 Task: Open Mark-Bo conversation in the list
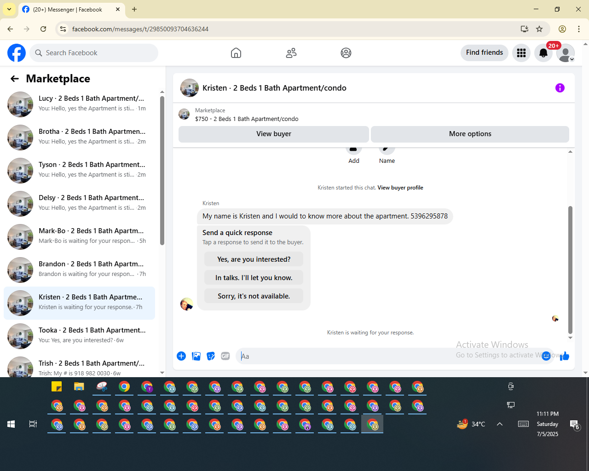pos(79,237)
